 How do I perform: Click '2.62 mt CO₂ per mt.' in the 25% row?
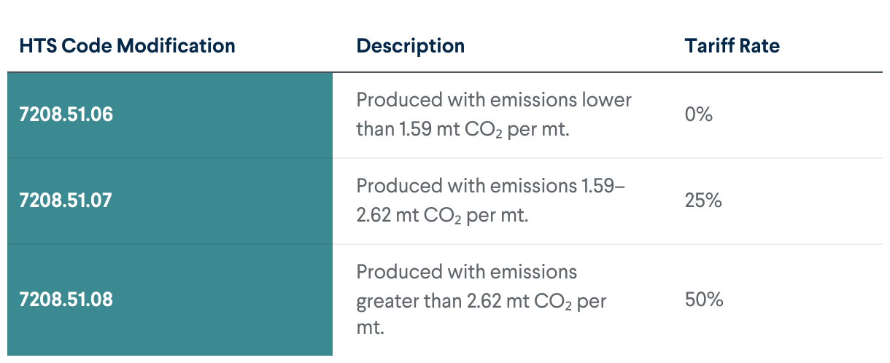click(x=441, y=216)
